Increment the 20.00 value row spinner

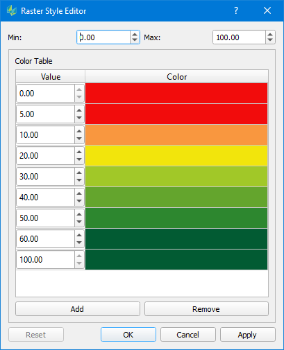(79, 152)
